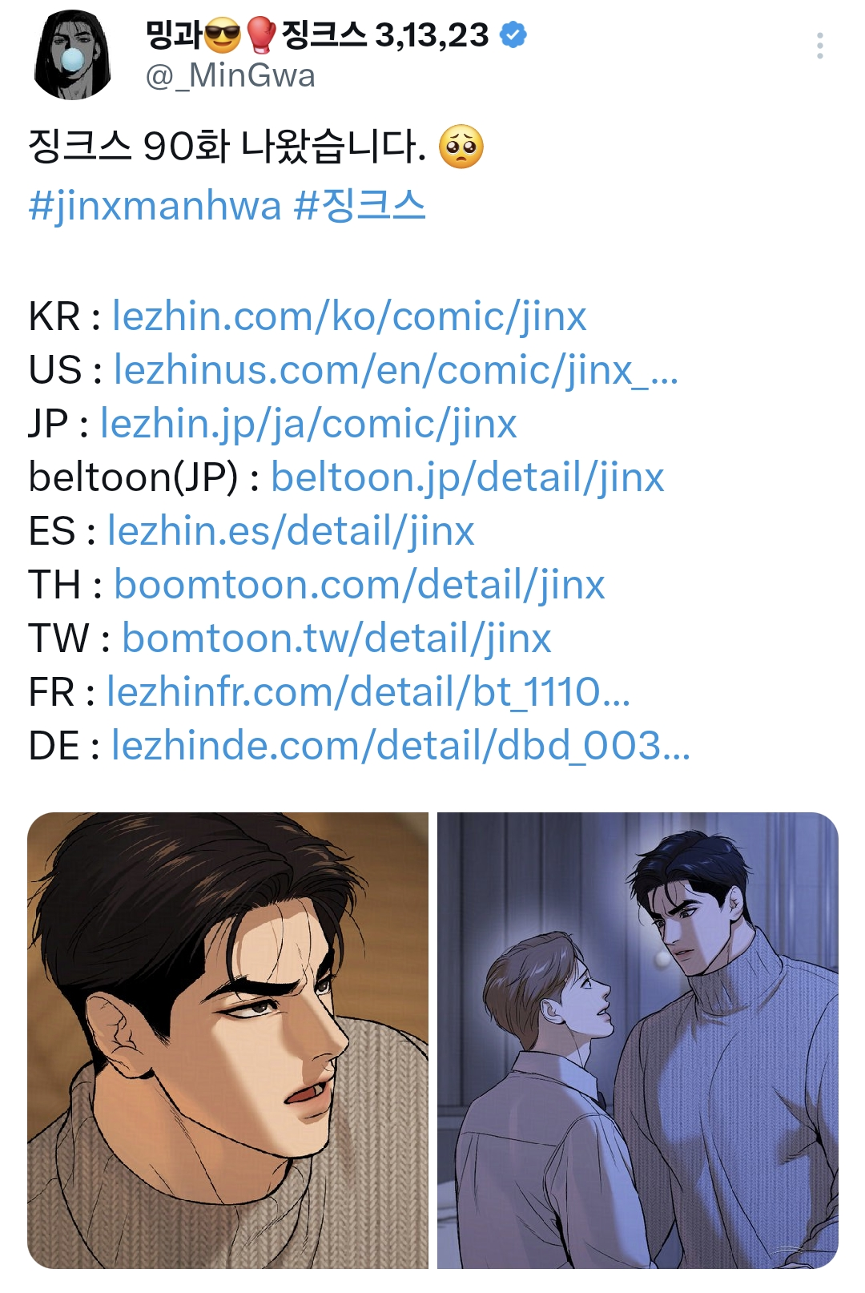
Task: Open the TH boomtoon.com link
Action: click(x=359, y=585)
